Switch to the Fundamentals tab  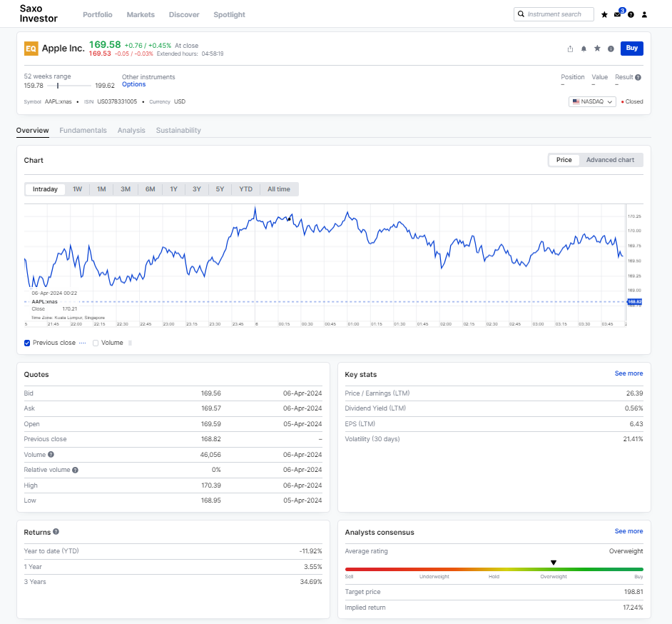pos(83,131)
